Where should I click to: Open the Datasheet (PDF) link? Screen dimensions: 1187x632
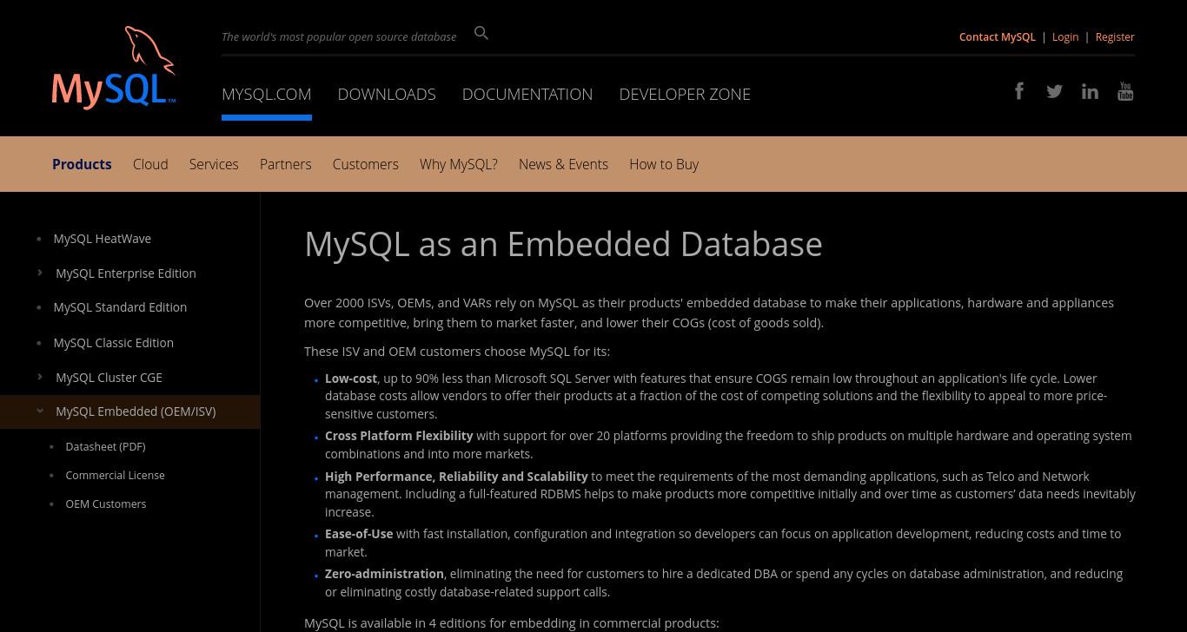click(x=105, y=446)
